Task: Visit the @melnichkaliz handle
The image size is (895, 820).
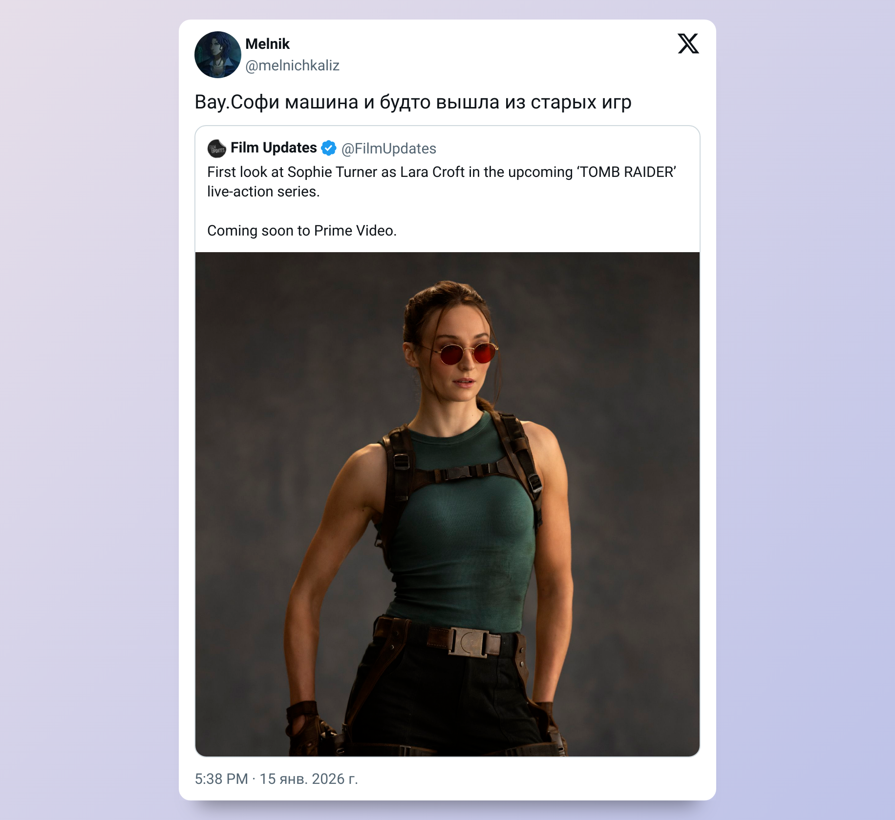Action: coord(292,65)
